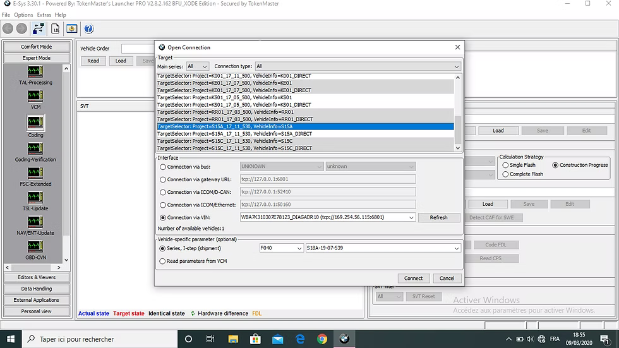Choose Connection via ICOM/Ethernet radio button

click(x=163, y=205)
